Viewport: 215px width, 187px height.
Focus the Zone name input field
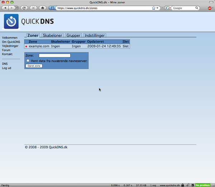point(54,55)
